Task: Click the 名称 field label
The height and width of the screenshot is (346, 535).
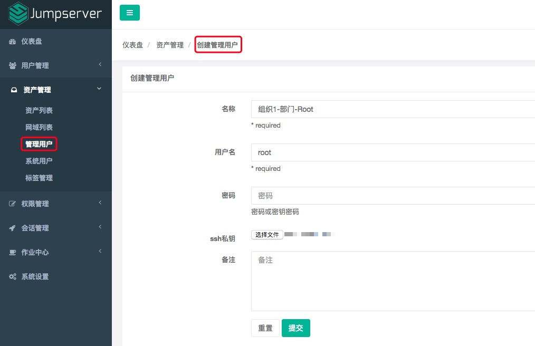Action: [x=228, y=109]
